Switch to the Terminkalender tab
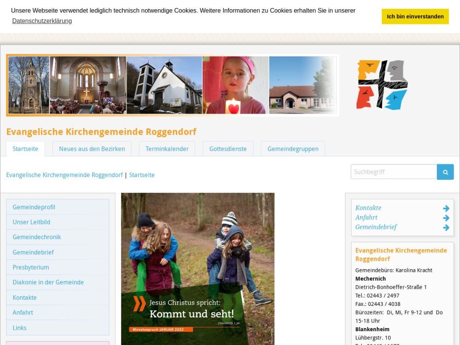The height and width of the screenshot is (345, 460). (x=167, y=149)
